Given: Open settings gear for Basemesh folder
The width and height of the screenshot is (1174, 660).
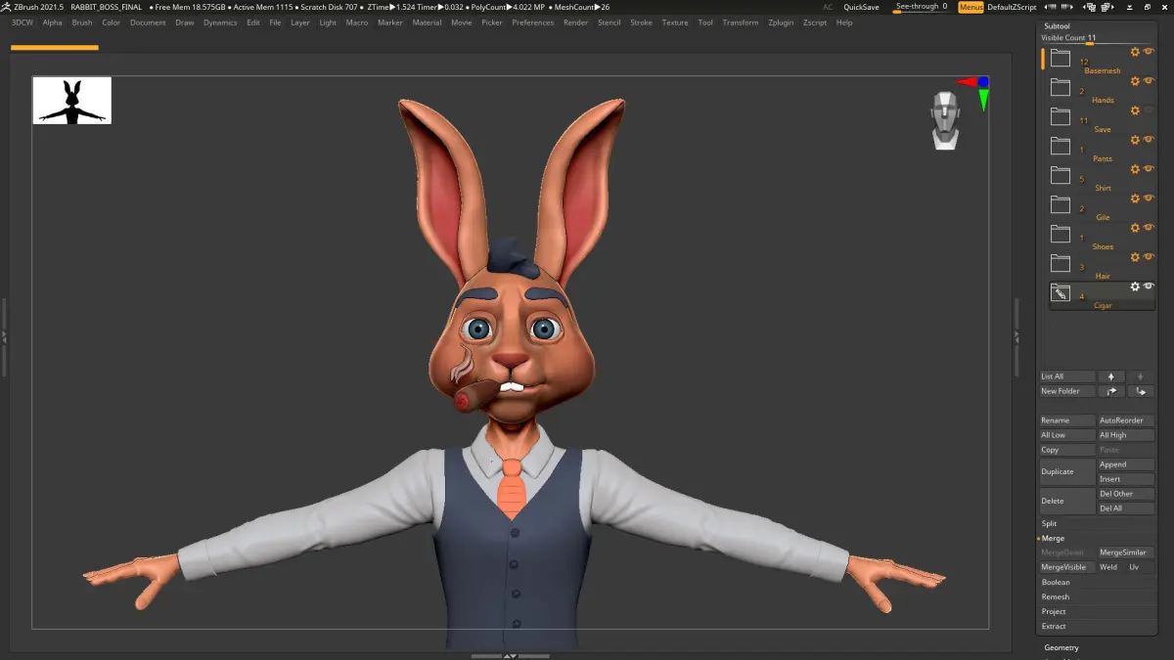Looking at the screenshot, I should [1135, 52].
